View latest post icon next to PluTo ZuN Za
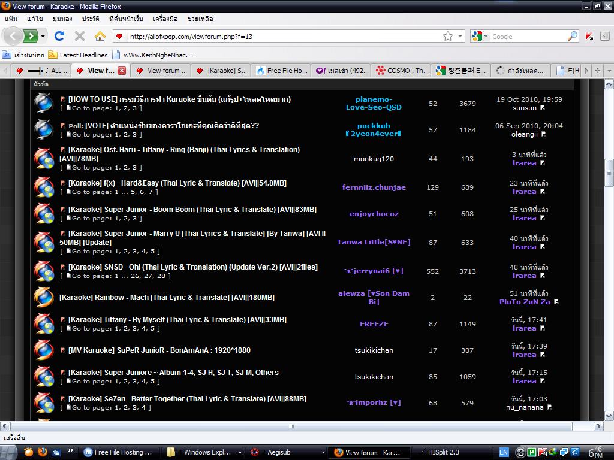614x460 pixels. [556, 302]
